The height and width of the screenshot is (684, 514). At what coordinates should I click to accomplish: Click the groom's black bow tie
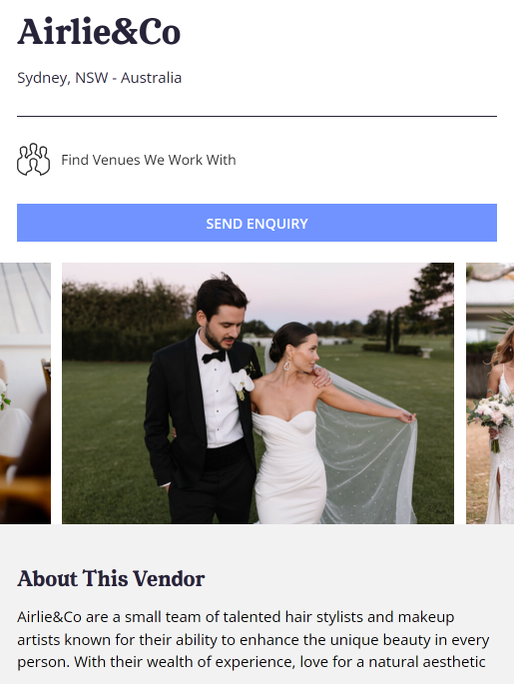(214, 356)
